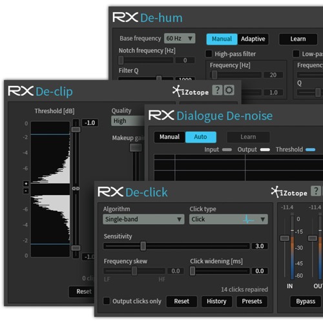The width and height of the screenshot is (323, 323).
Task: Open the Quality High dropdown in De-clip
Action: click(x=128, y=121)
